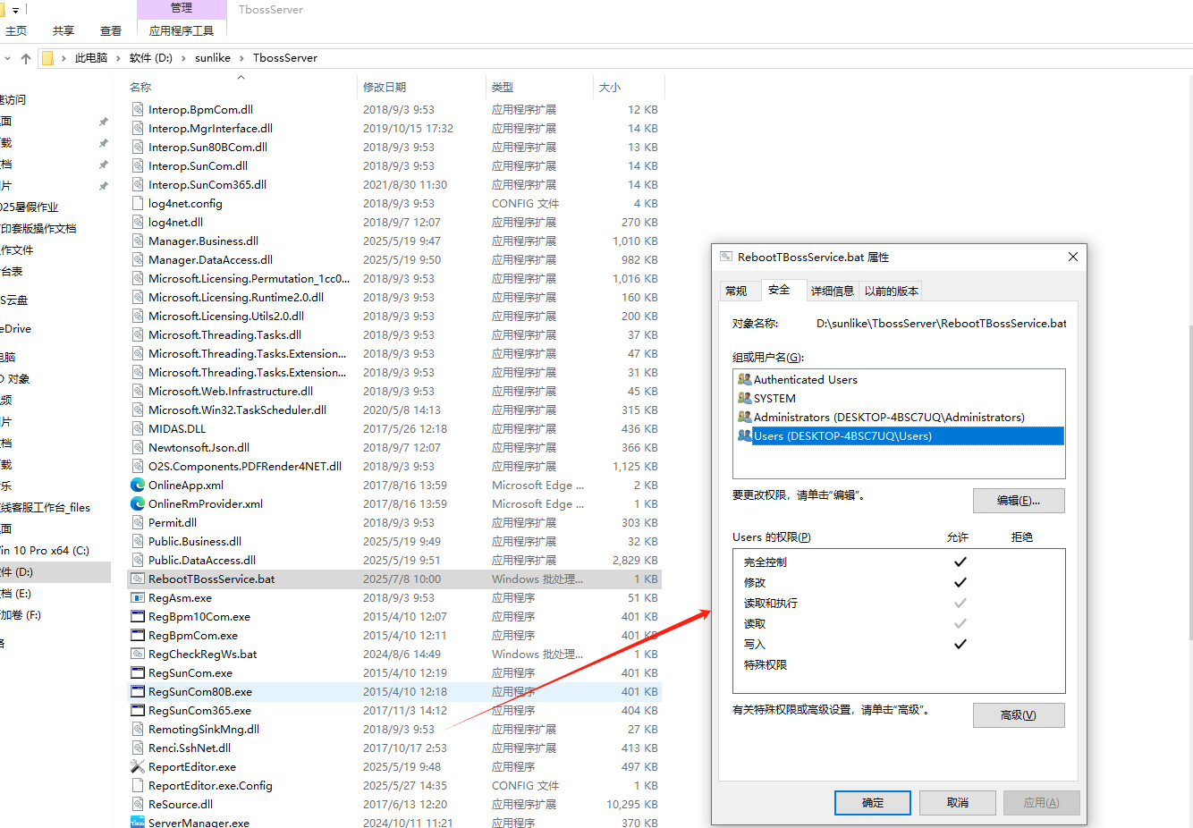The width and height of the screenshot is (1193, 828).
Task: Click the Full Control allow checkmark
Action: (x=960, y=562)
